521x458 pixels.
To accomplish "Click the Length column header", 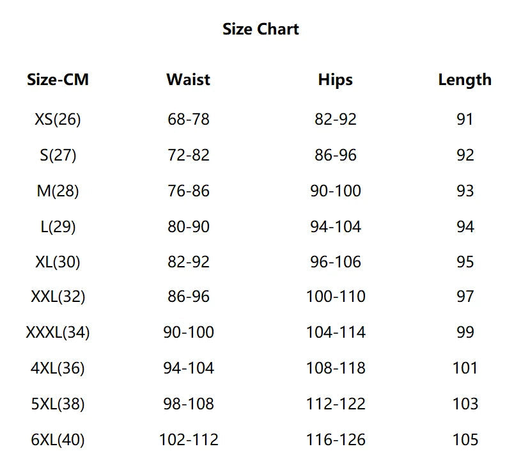I will [x=465, y=80].
